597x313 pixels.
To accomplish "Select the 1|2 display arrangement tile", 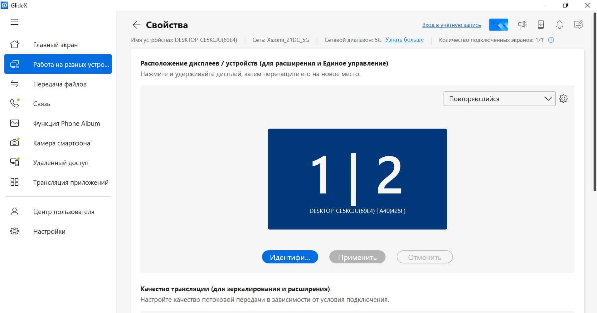I will (x=357, y=179).
